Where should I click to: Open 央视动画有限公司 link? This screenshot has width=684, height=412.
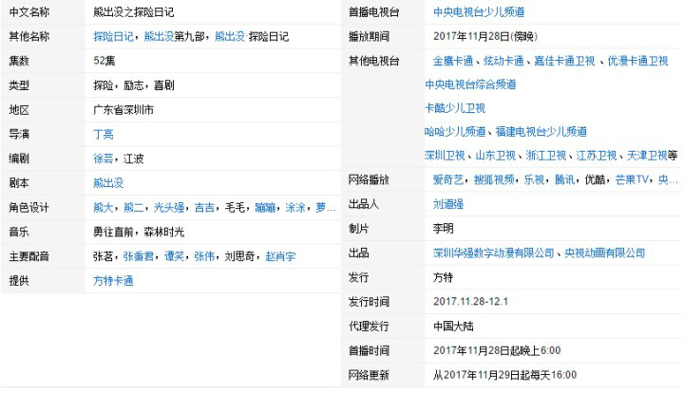click(604, 253)
